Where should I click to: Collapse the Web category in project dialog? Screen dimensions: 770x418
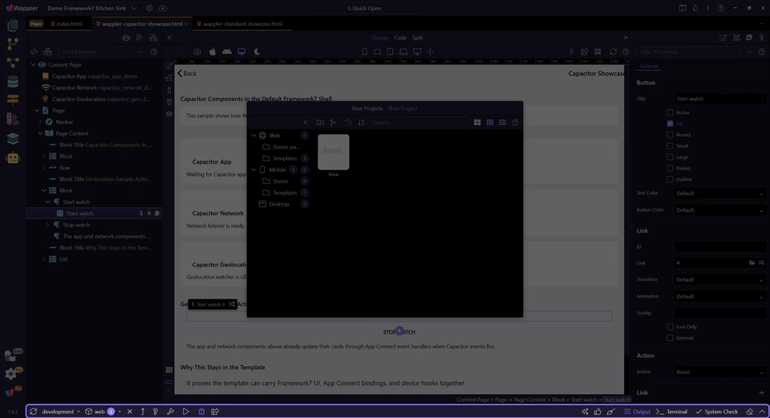(254, 135)
